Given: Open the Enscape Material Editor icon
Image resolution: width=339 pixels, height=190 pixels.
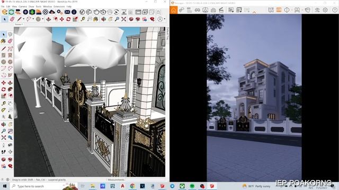Looking at the screenshot, I should click(x=46, y=12).
